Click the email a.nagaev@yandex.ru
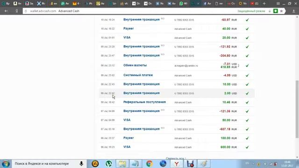This screenshot has height=168, width=299. pos(186,66)
